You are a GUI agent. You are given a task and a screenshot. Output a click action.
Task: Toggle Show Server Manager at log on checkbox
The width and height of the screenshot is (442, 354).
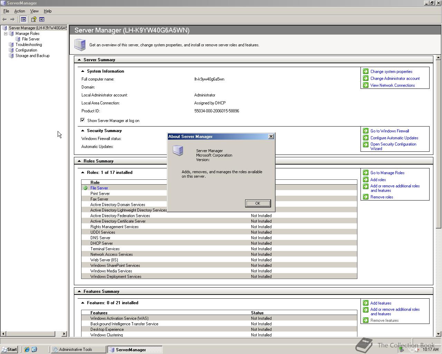click(83, 120)
